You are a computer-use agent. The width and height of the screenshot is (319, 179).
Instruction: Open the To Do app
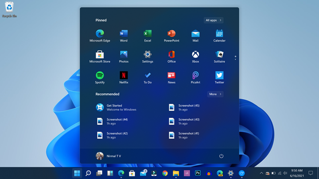pos(148,77)
